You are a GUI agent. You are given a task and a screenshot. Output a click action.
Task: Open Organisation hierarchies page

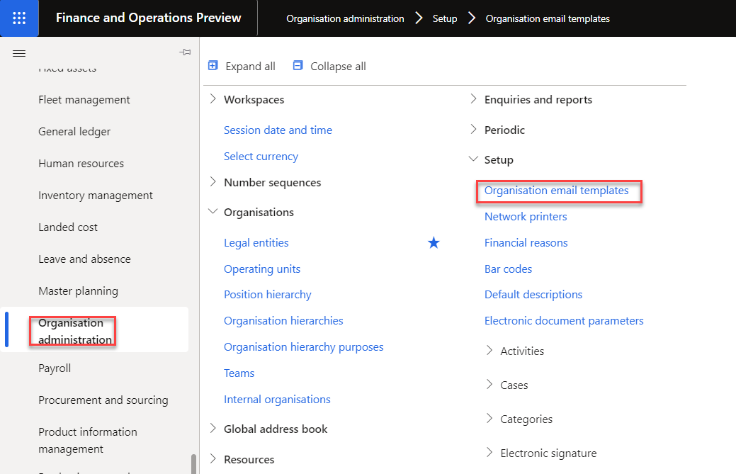pyautogui.click(x=283, y=320)
